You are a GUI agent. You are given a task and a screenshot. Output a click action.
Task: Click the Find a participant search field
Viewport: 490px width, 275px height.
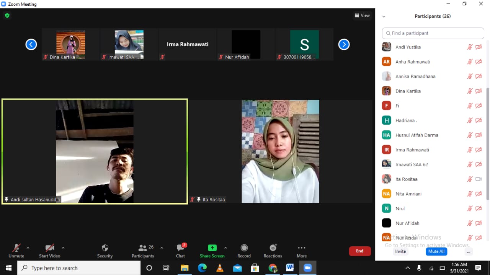coord(433,33)
